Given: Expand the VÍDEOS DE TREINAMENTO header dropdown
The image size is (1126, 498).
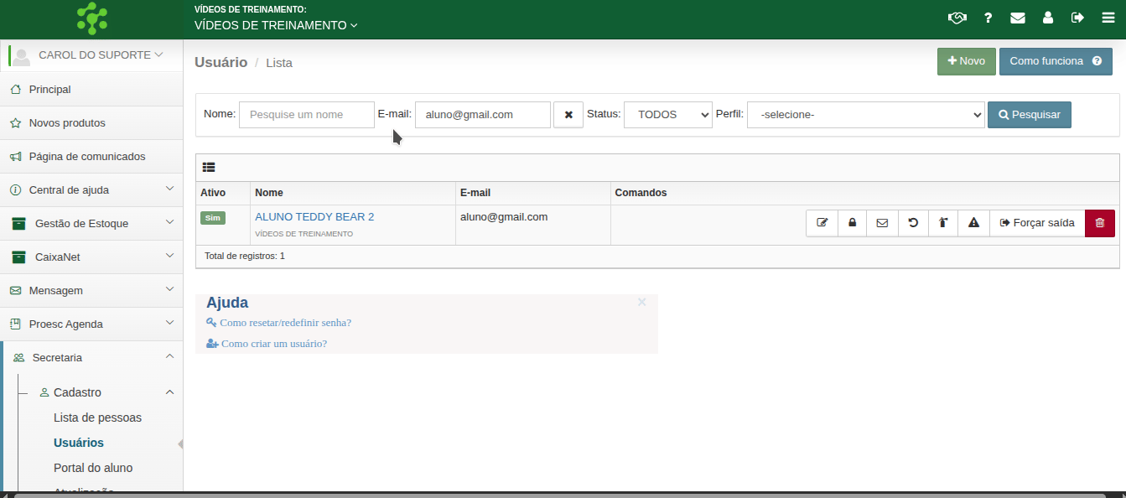Looking at the screenshot, I should (x=276, y=25).
